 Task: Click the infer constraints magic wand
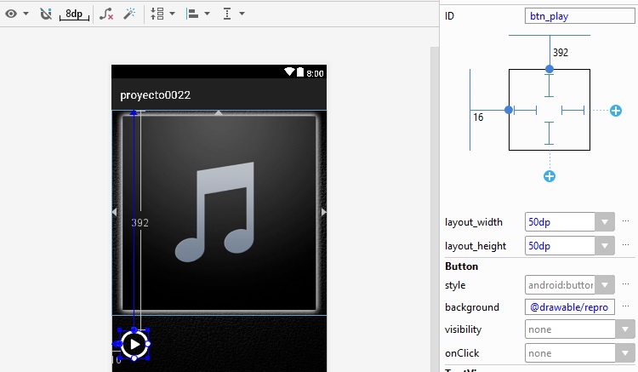pos(129,14)
